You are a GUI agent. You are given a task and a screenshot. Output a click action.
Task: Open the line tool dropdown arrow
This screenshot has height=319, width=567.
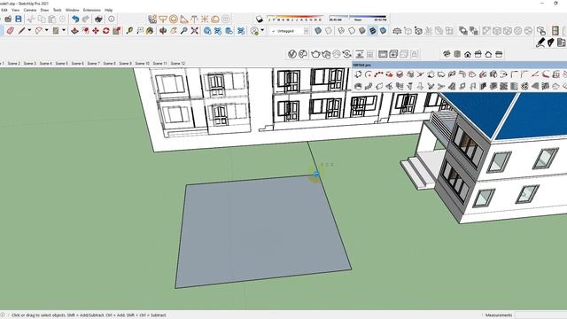click(x=29, y=31)
